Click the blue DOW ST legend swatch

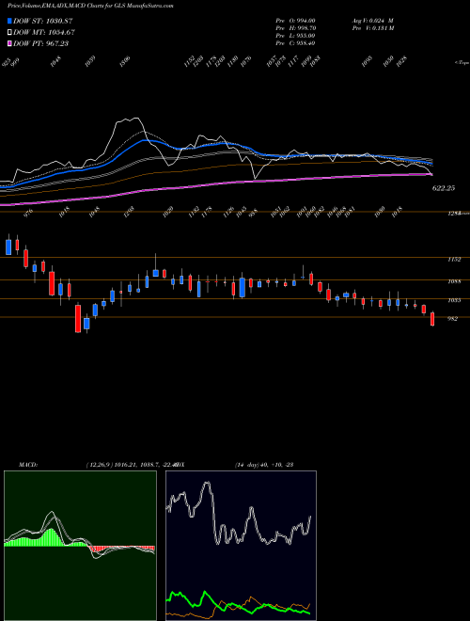(10, 21)
